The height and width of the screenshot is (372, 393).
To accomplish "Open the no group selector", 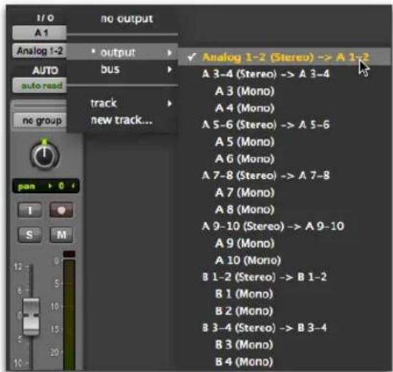I will click(x=40, y=121).
